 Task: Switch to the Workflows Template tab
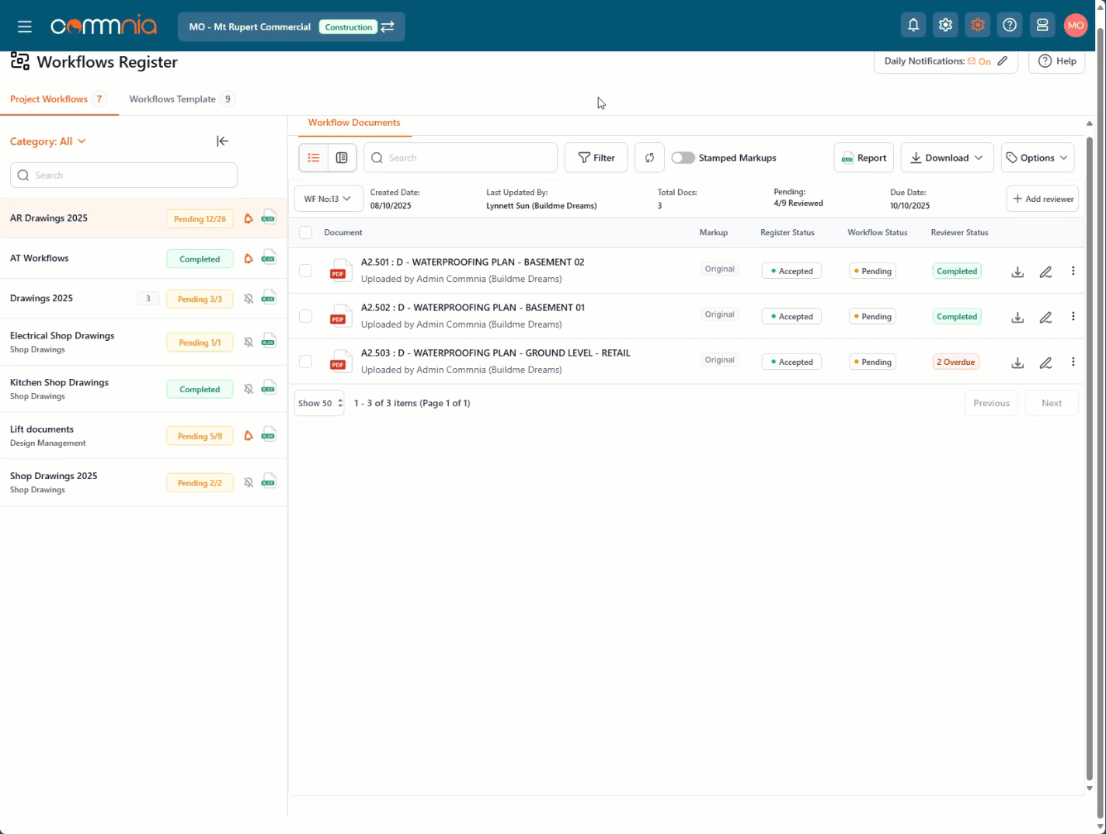pyautogui.click(x=172, y=99)
